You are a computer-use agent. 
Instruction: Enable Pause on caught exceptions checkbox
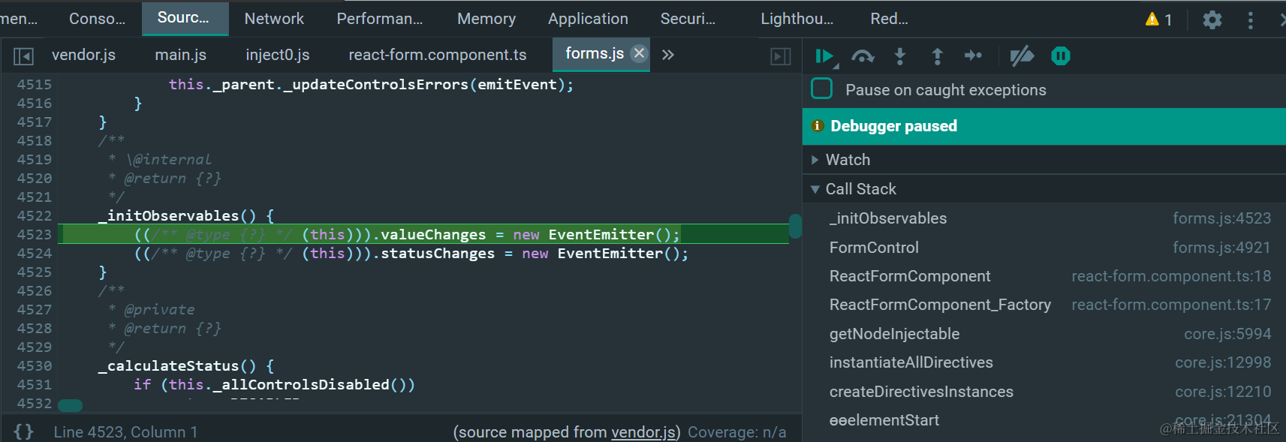tap(822, 89)
